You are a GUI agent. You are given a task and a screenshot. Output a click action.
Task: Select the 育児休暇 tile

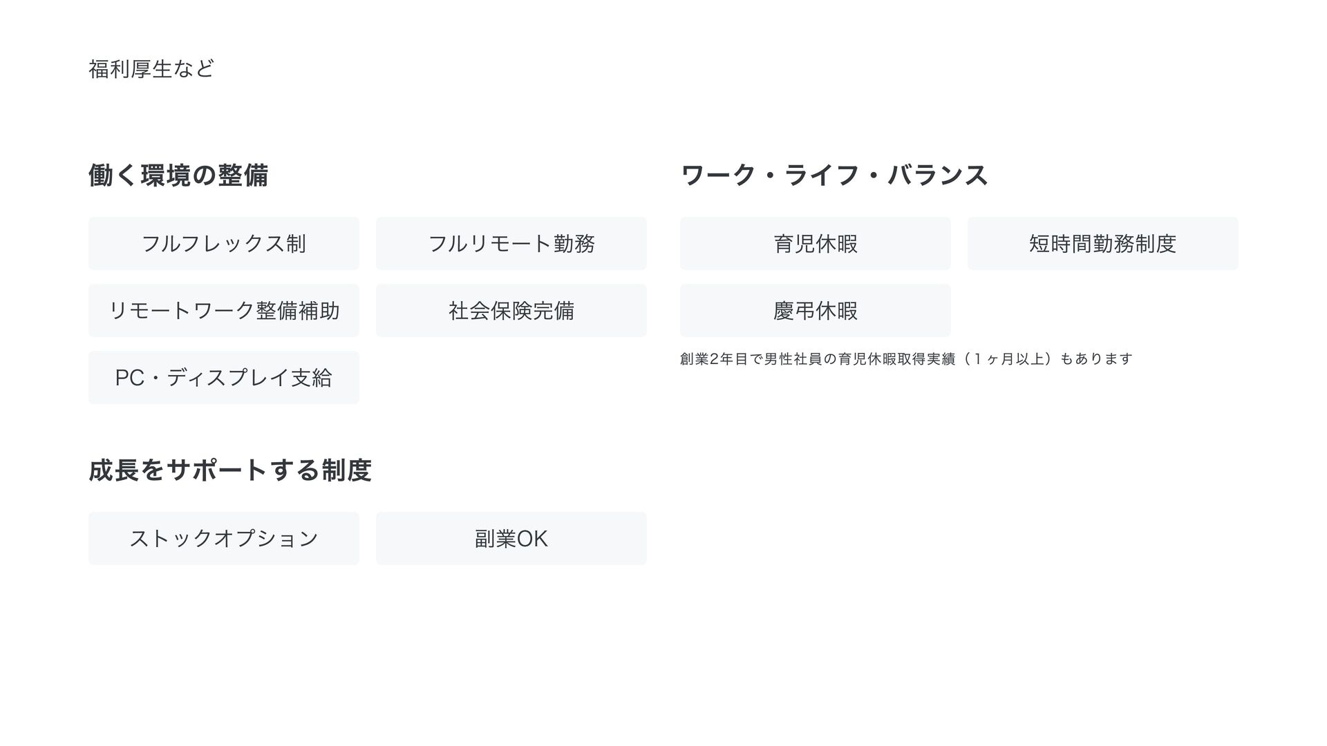point(816,243)
